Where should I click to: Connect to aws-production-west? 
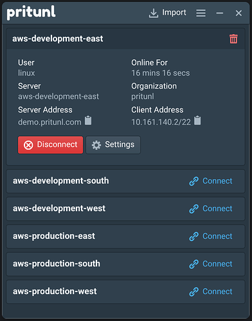click(x=211, y=291)
